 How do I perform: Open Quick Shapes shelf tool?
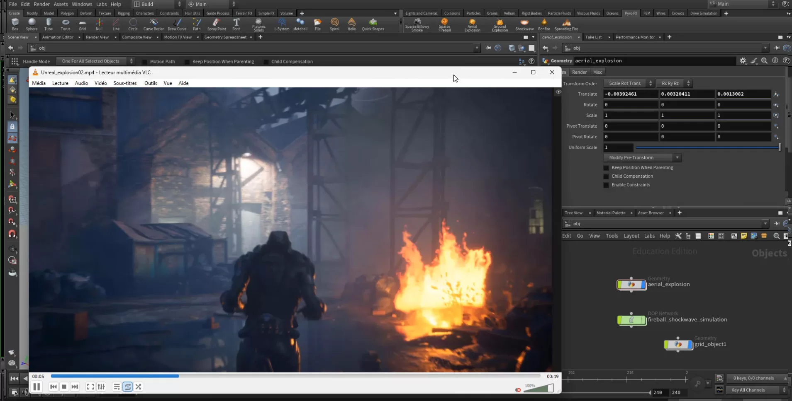click(x=373, y=24)
